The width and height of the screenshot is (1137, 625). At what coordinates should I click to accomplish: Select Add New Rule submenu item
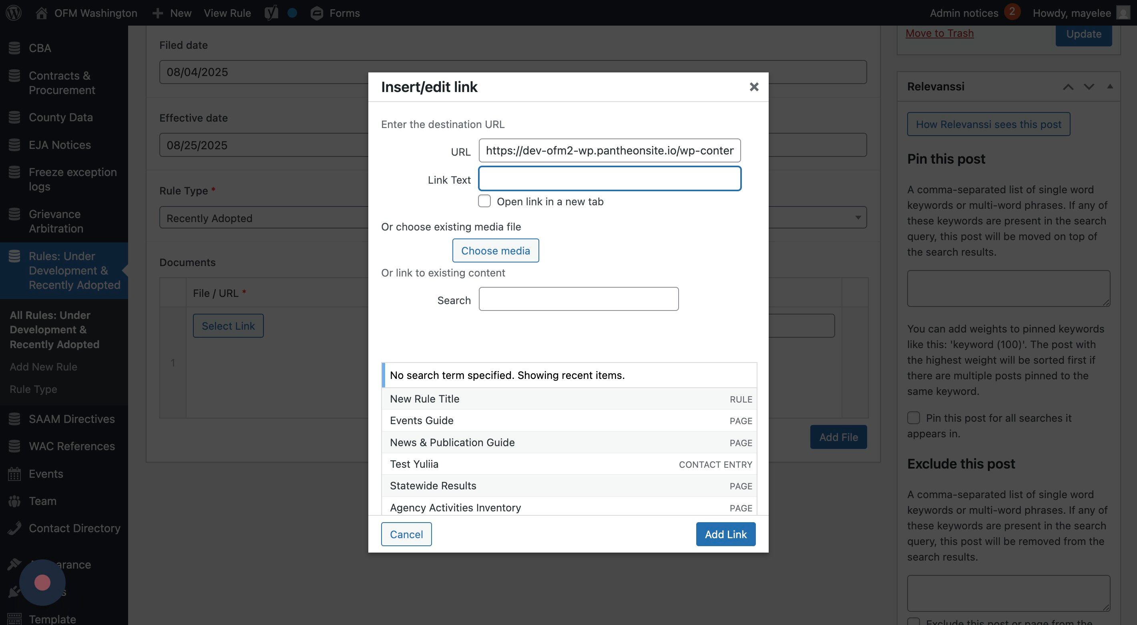point(43,367)
